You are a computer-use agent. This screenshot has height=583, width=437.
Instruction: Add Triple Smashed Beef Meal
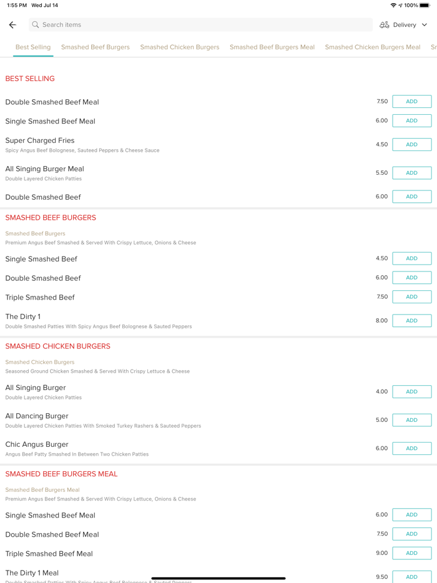[411, 553]
